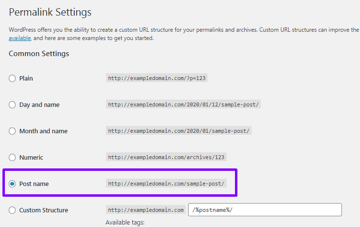Click the highlighted exampledomain.com/sample-post/ URL

point(166,184)
